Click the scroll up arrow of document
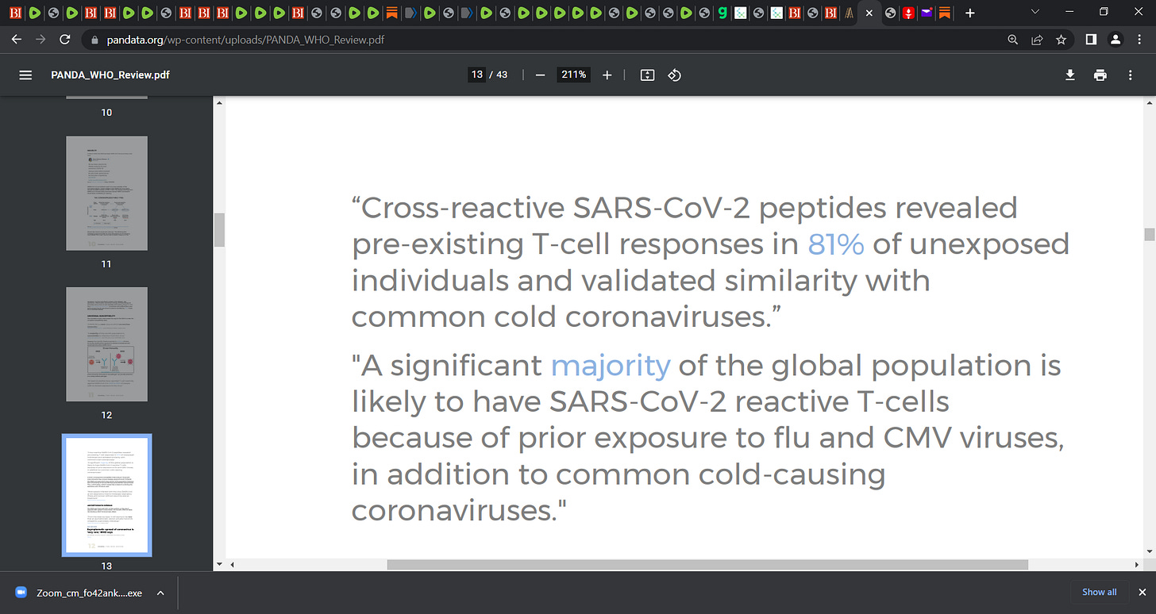The image size is (1156, 614). pos(1149,102)
